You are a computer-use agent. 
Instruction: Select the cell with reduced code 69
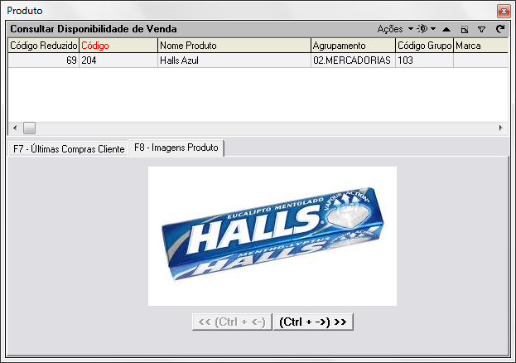pyautogui.click(x=43, y=60)
